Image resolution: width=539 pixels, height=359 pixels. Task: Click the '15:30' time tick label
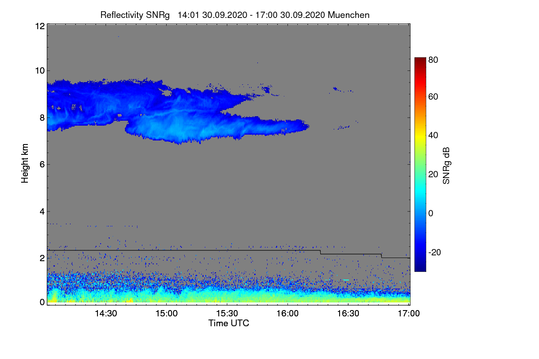pyautogui.click(x=227, y=313)
